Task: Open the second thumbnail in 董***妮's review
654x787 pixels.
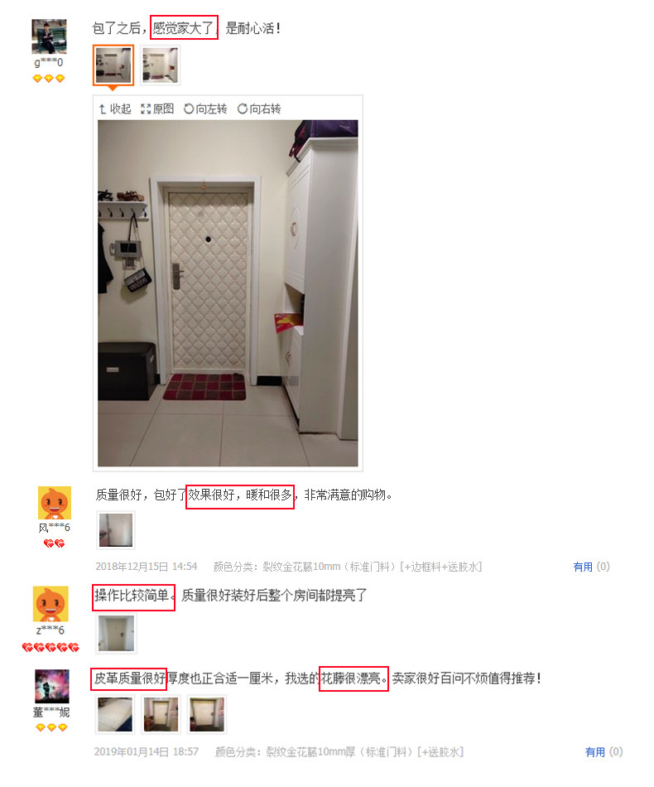Action: (x=161, y=715)
